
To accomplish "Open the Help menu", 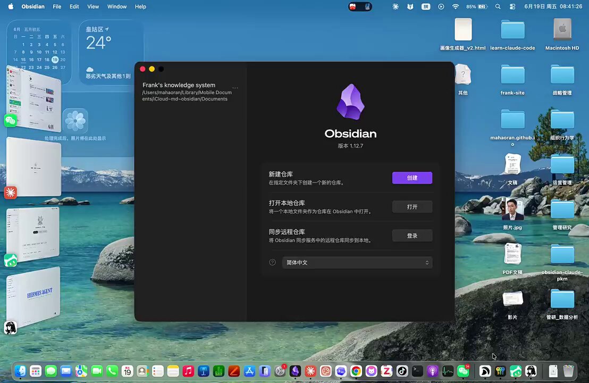I will [140, 6].
